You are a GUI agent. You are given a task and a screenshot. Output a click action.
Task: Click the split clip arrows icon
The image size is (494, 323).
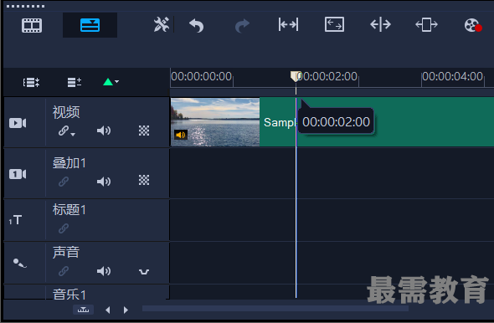tap(380, 24)
